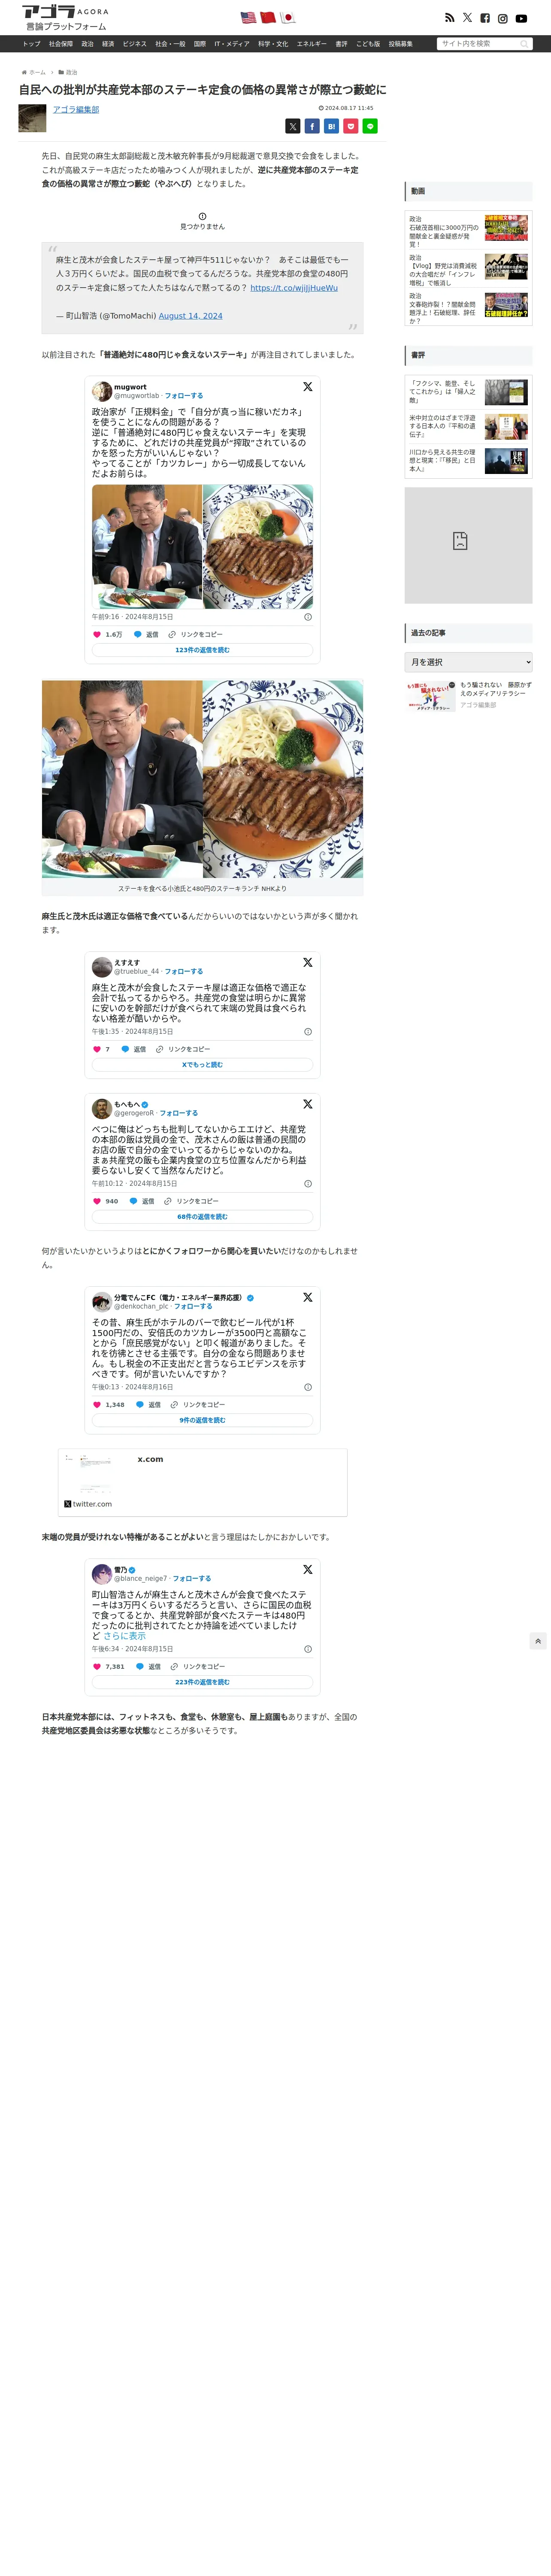Viewport: 551px width, 2576px height.
Task: Open the エネルギー menu item
Action: 311,44
